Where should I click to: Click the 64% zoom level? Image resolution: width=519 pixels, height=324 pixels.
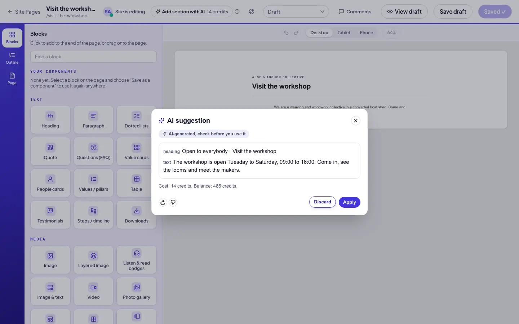tap(391, 33)
